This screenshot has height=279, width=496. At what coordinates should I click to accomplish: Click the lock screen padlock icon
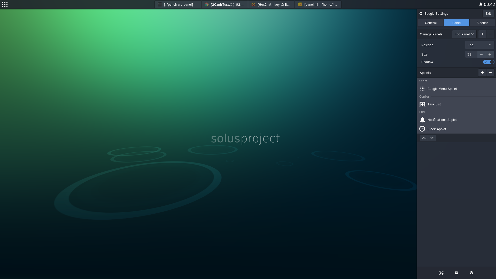point(456,273)
